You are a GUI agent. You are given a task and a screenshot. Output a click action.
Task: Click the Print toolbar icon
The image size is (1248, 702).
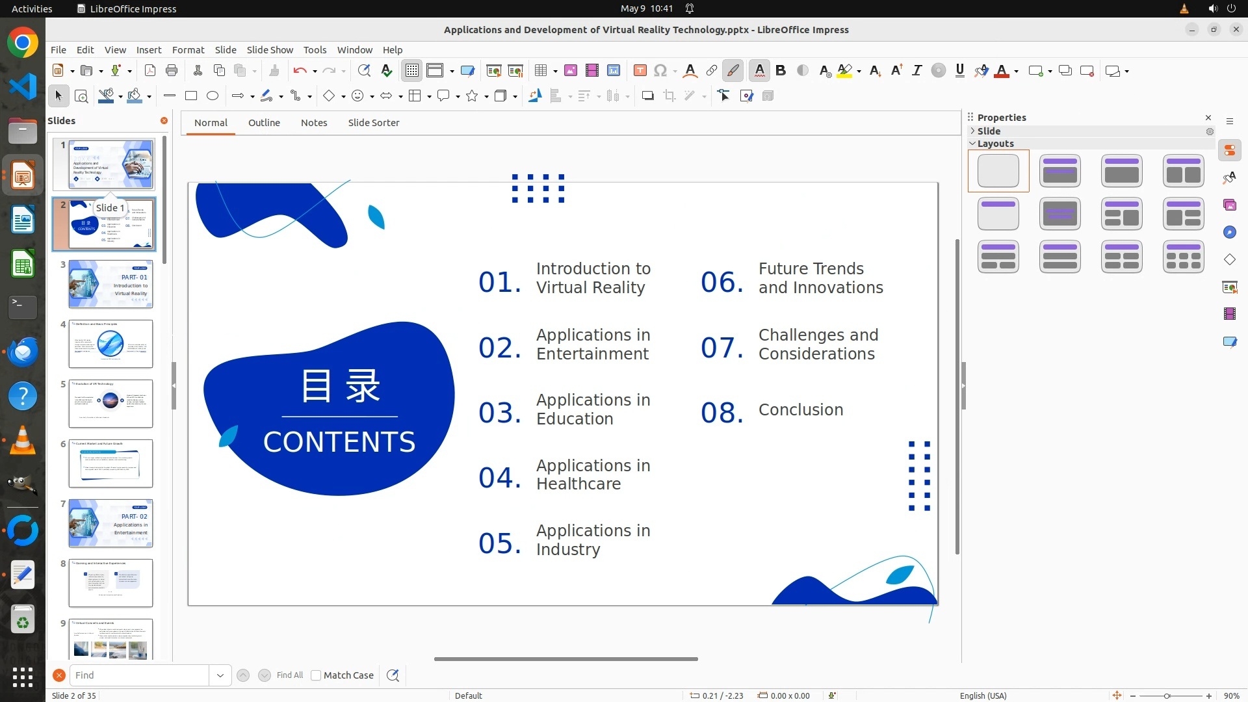tap(172, 71)
